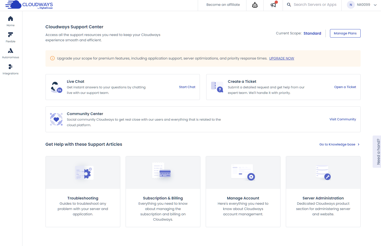Open the Server Administration illustration
This screenshot has height=246, width=381.
323,172
